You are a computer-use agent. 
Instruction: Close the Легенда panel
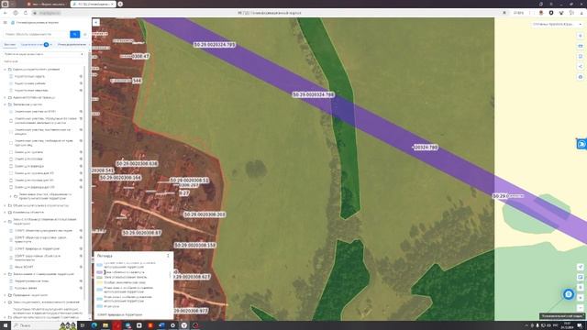(168, 256)
